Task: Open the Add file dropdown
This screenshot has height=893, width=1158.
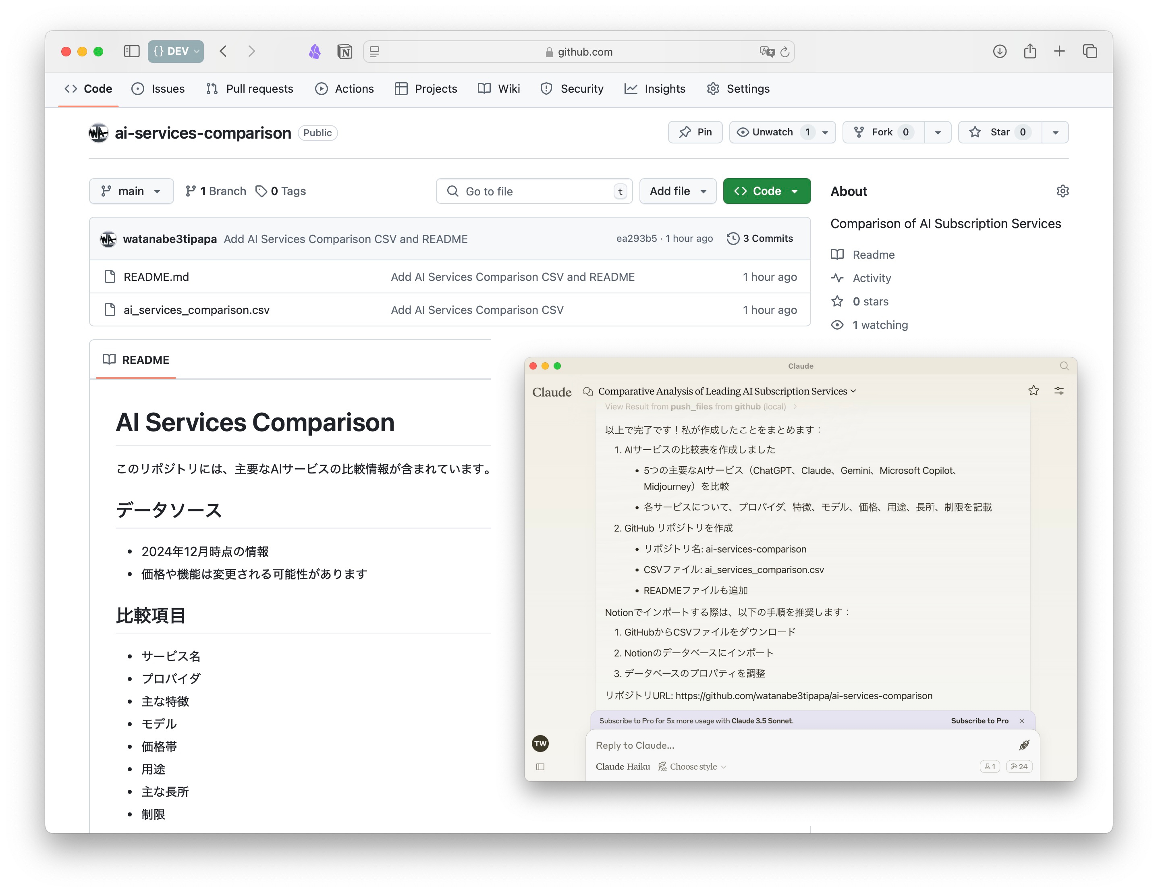Action: pos(678,191)
